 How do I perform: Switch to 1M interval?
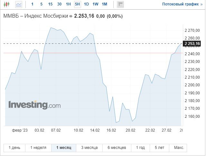(104, 4)
